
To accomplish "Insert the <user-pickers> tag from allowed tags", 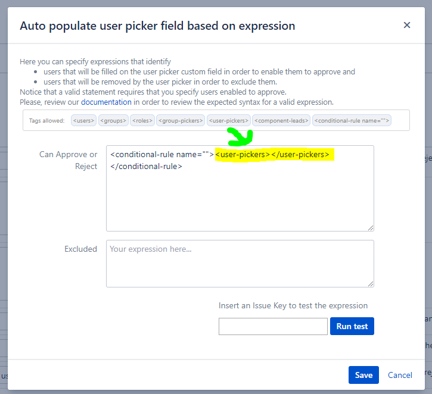I will pos(229,121).
